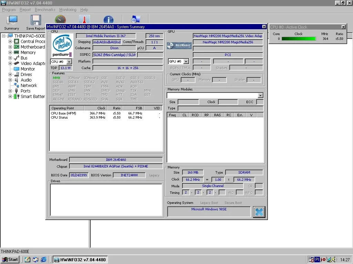
Task: Select the CPU Base (HFM) row
Action: click(106, 113)
